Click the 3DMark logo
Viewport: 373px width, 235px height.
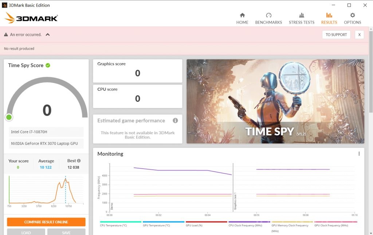click(31, 18)
